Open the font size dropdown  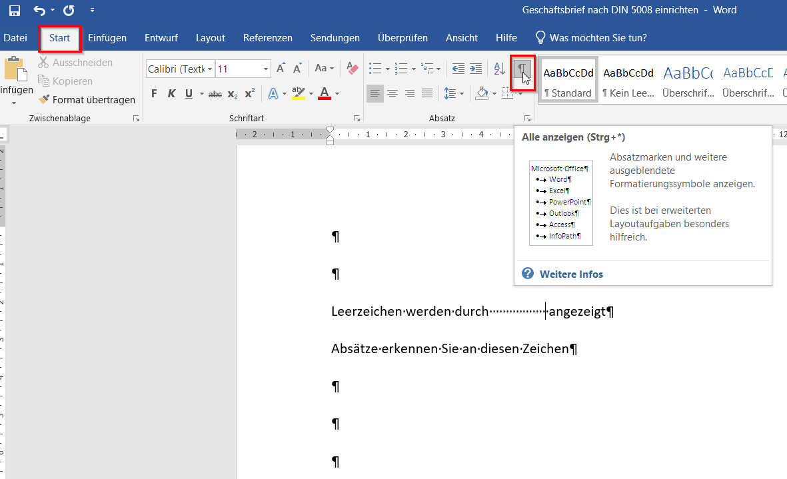point(266,69)
